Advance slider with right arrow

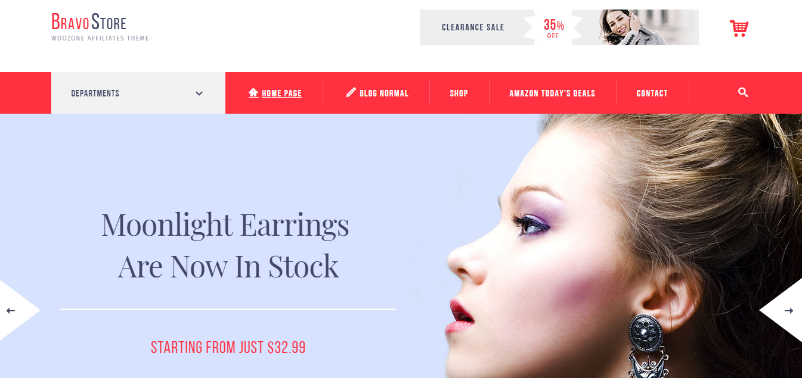click(789, 311)
